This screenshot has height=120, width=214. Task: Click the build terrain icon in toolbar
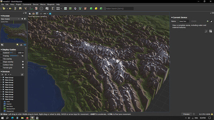pos(31,8)
